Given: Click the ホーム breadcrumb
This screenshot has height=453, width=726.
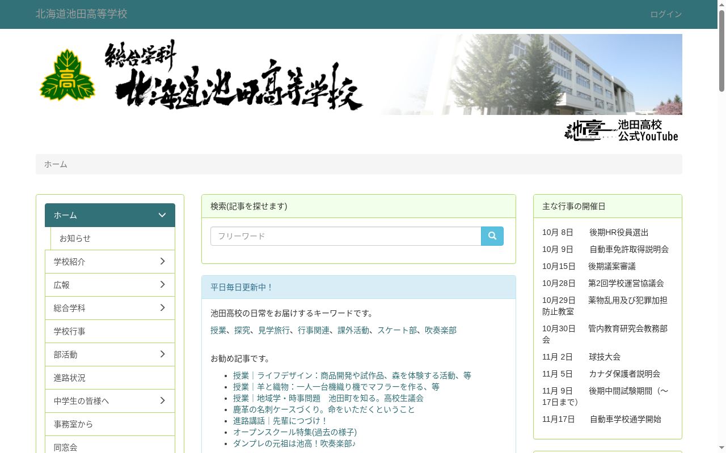Looking at the screenshot, I should (56, 164).
